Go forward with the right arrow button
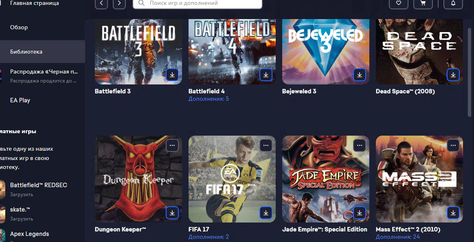 [x=119, y=3]
